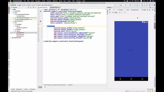Click the Sync Project with Gradle icon

(142, 5)
